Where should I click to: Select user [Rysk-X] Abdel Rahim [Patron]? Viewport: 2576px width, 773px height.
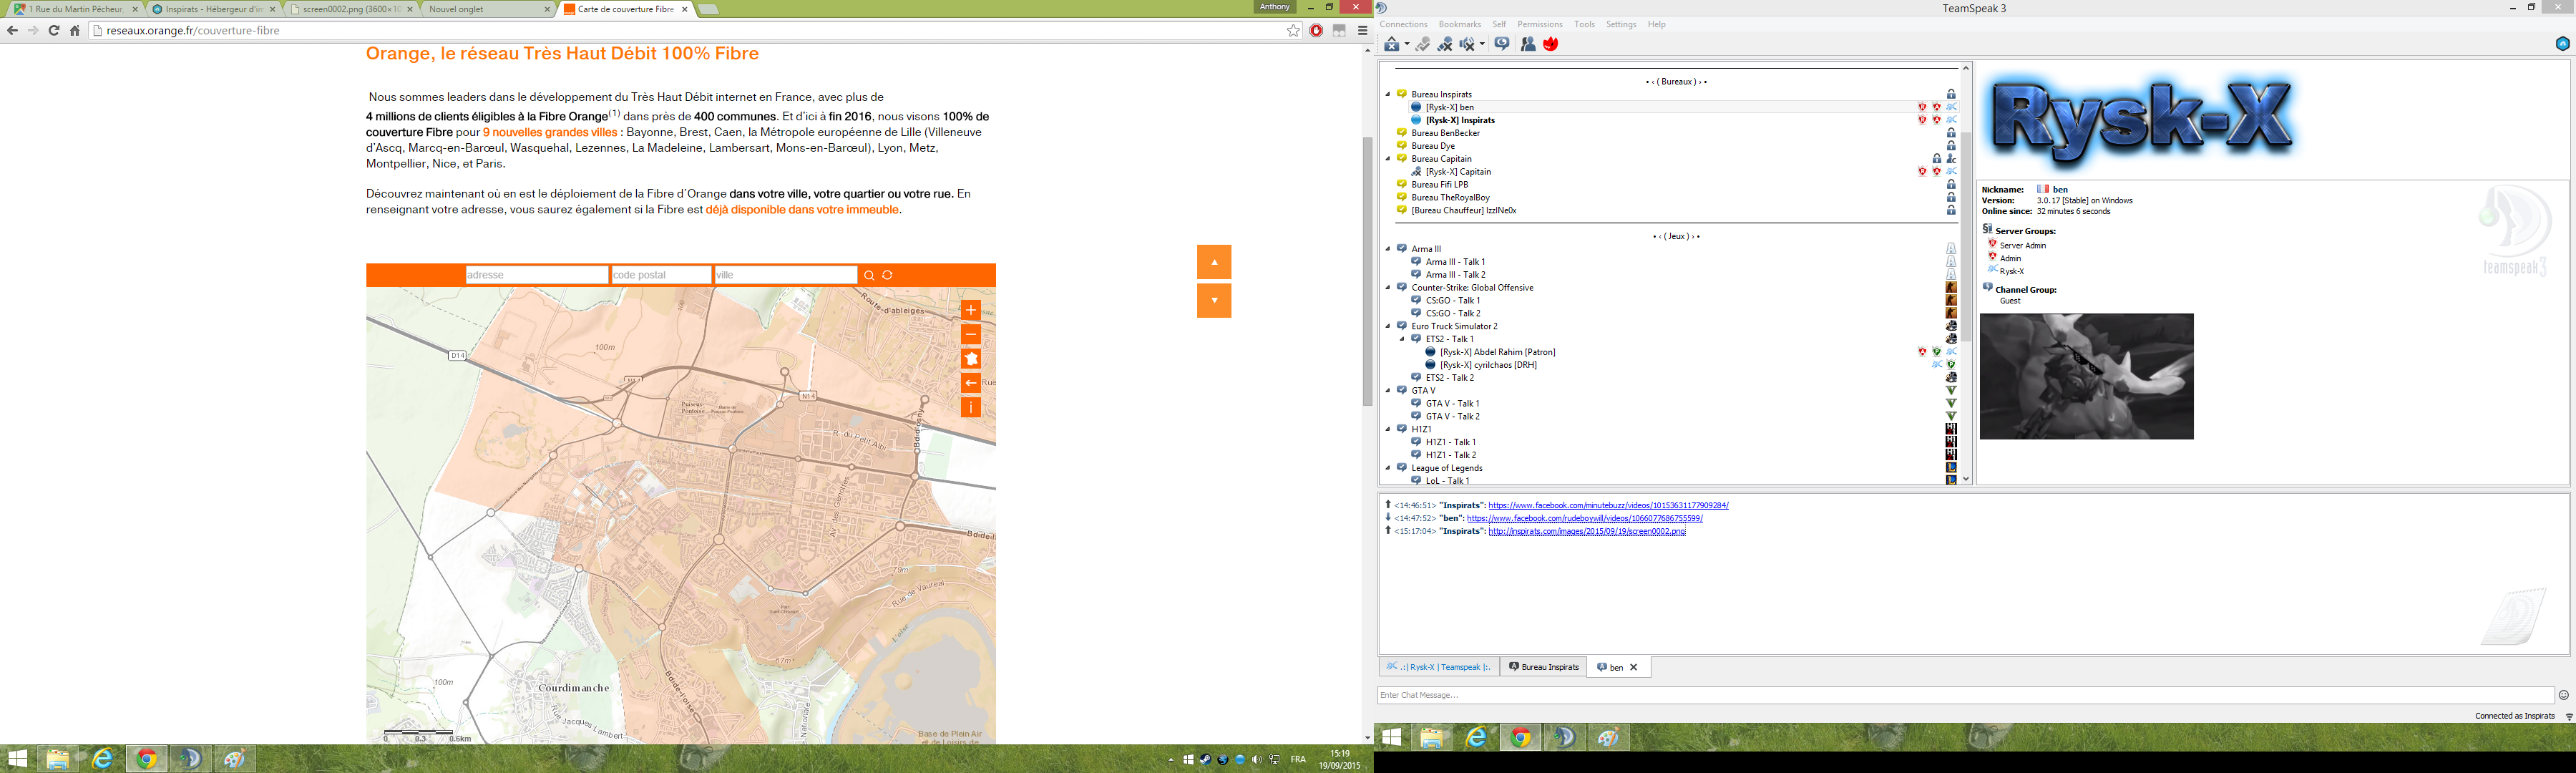1497,352
